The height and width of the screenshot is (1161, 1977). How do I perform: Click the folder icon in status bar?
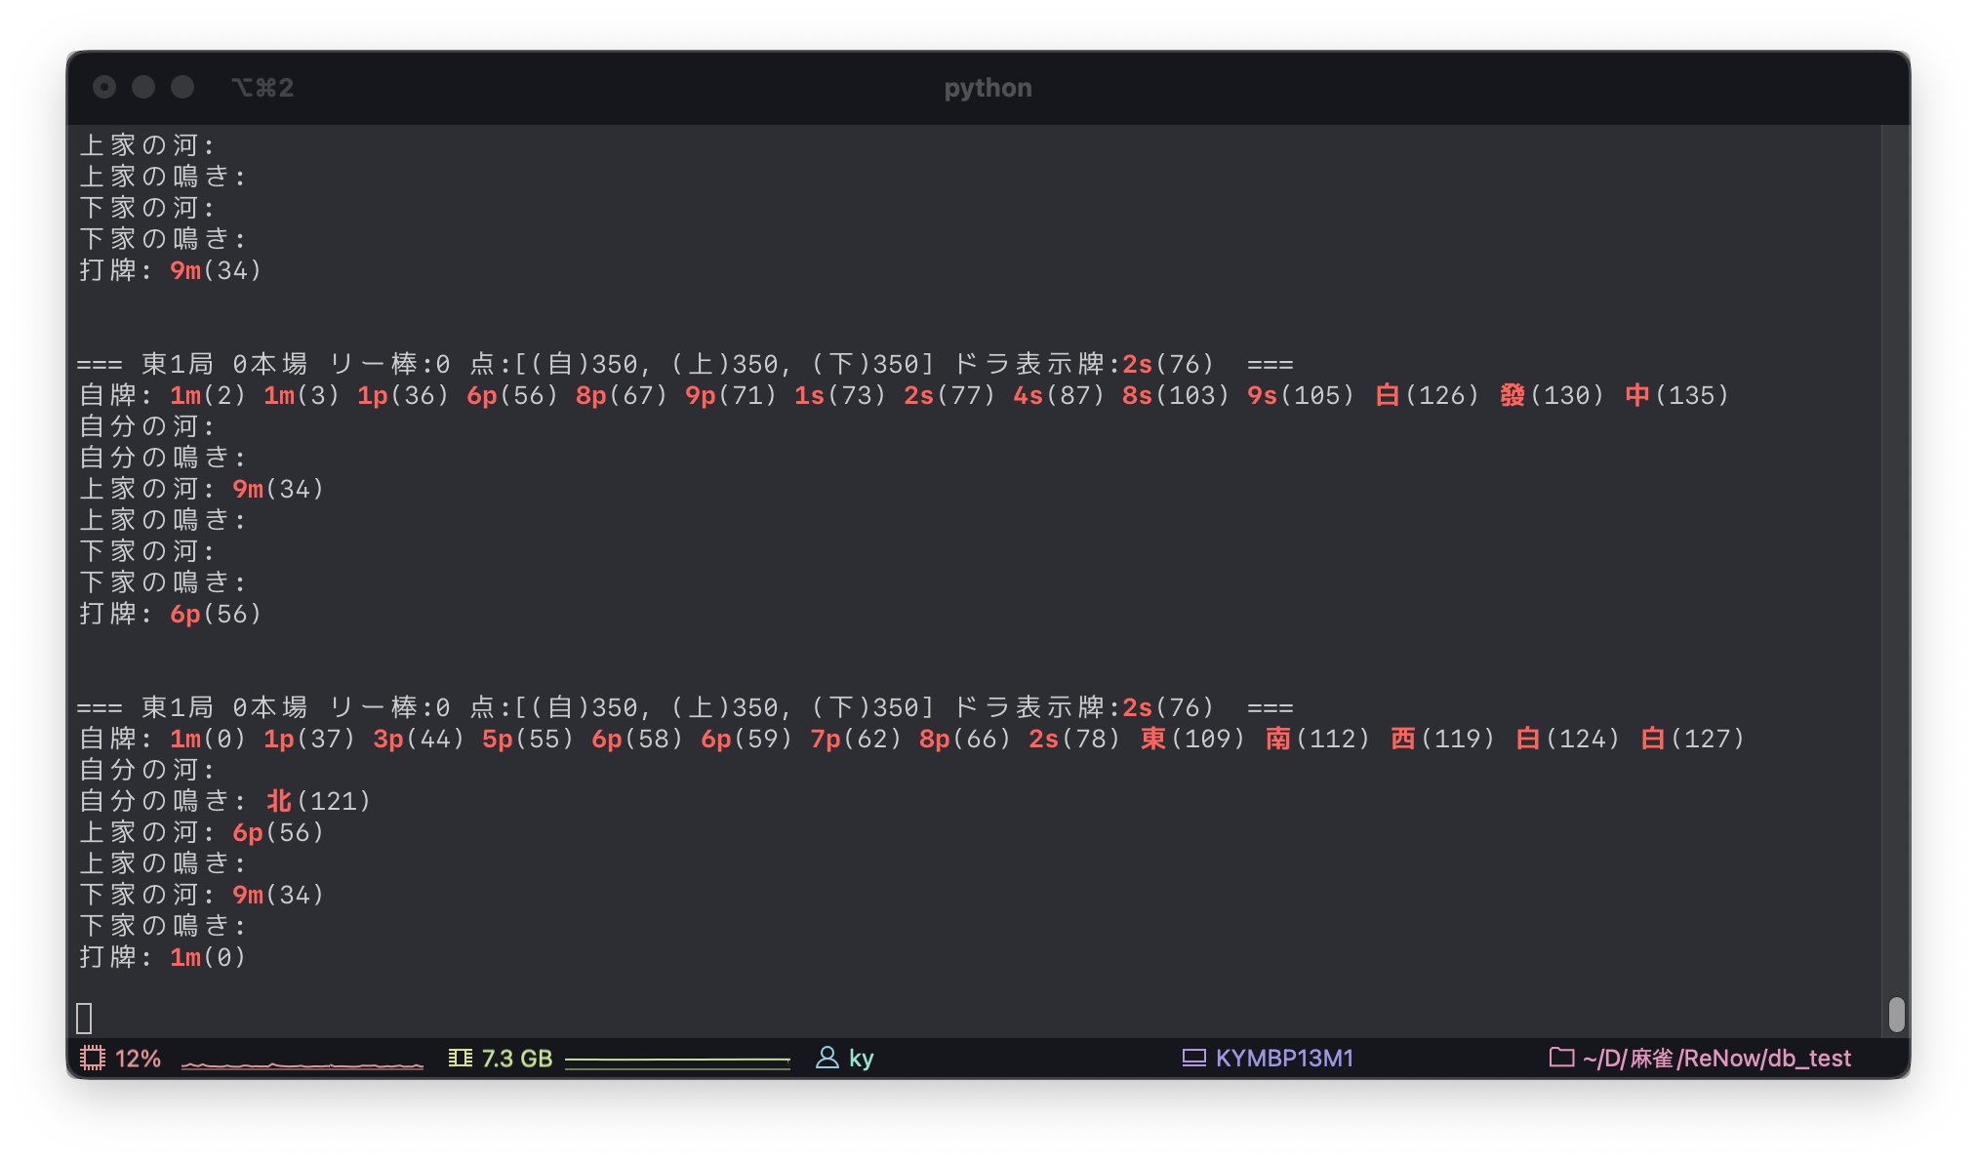click(1561, 1058)
